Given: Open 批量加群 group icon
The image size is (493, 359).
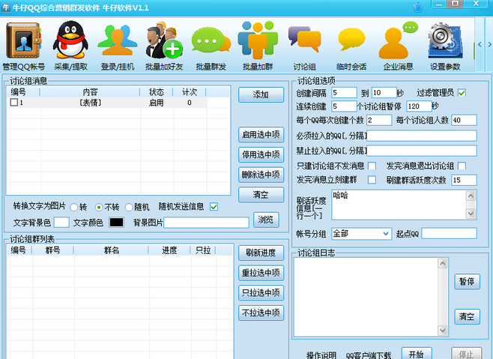Looking at the screenshot, I should click(x=258, y=40).
